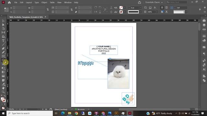
Task: Expand the stroke style dropdown
Action: click(x=140, y=12)
